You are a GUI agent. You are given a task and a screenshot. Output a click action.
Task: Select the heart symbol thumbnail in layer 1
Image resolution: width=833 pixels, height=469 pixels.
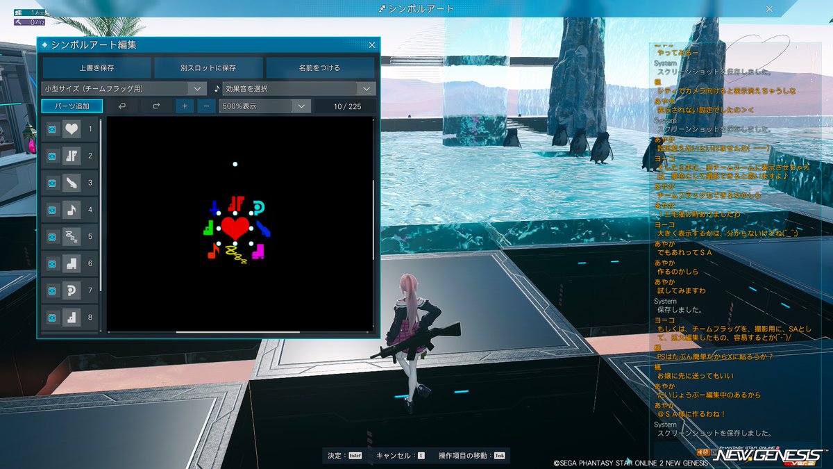click(x=71, y=129)
